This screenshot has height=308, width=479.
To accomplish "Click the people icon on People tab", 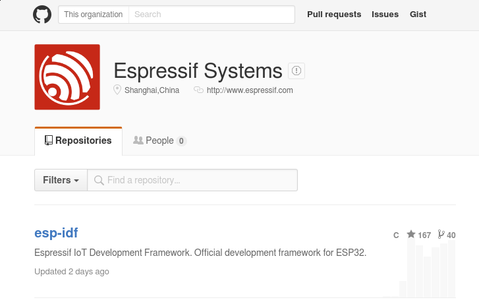I will click(138, 140).
